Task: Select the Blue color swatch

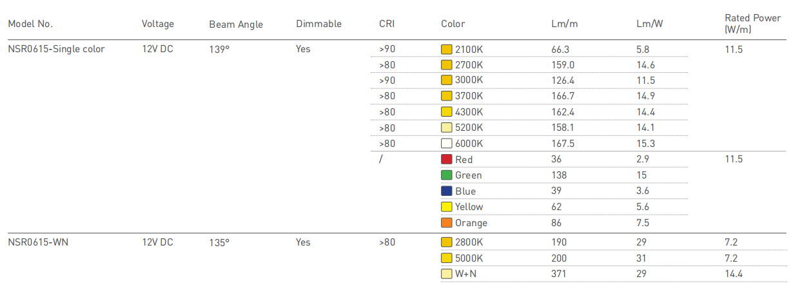Action: click(446, 191)
